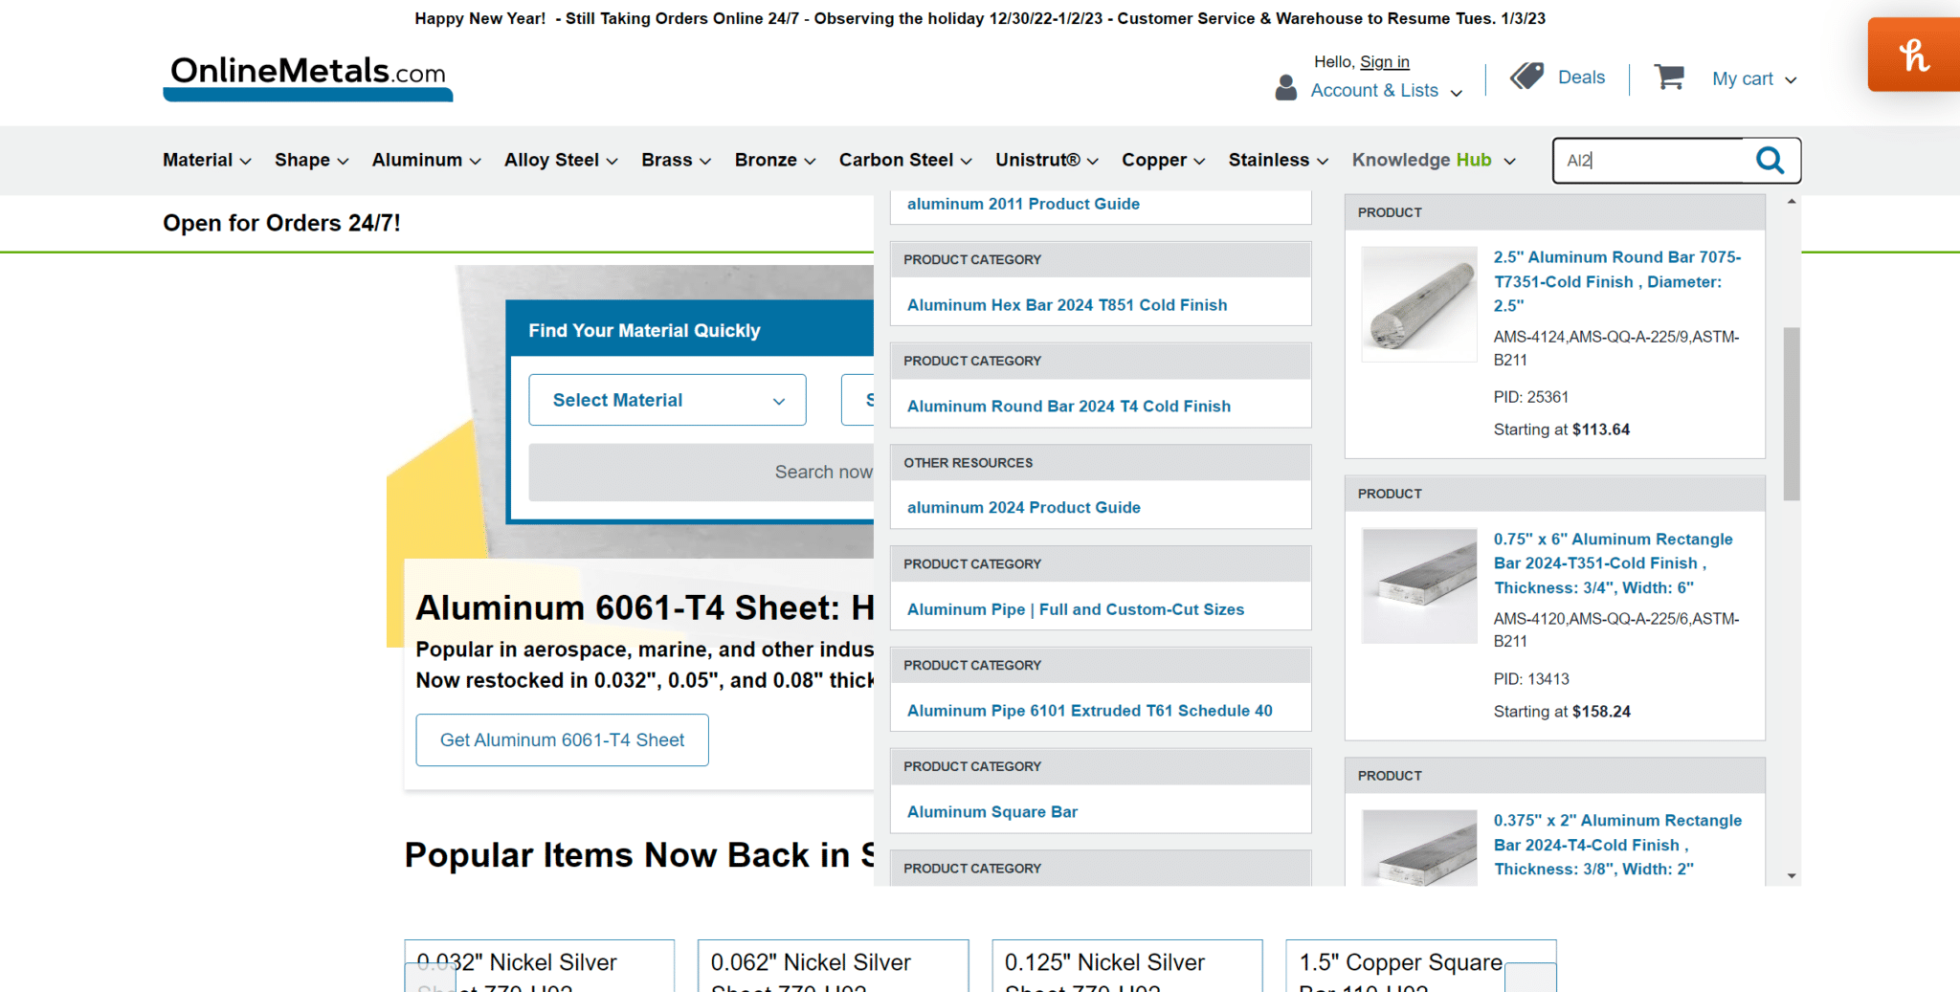Click the 0.125" Nickel Silver Sheet card

click(x=1127, y=966)
